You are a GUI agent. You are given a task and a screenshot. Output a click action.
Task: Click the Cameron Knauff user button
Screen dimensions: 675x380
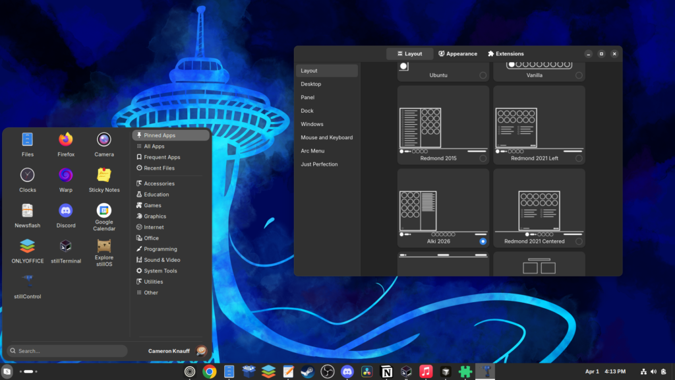pos(178,351)
